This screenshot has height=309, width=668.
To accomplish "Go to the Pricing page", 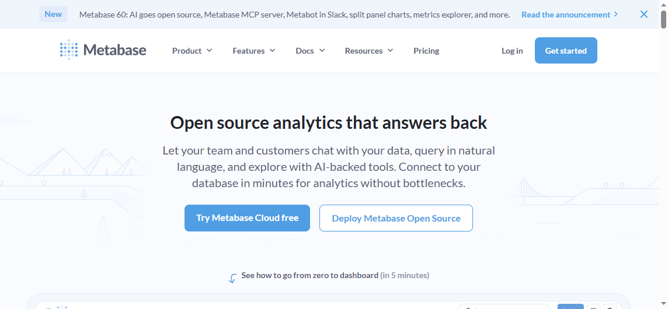I will pos(426,51).
